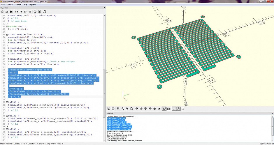Click the code line 'lw=25;'
Image resolution: width=274 pixels, height=145 pixels.
pos(12,72)
